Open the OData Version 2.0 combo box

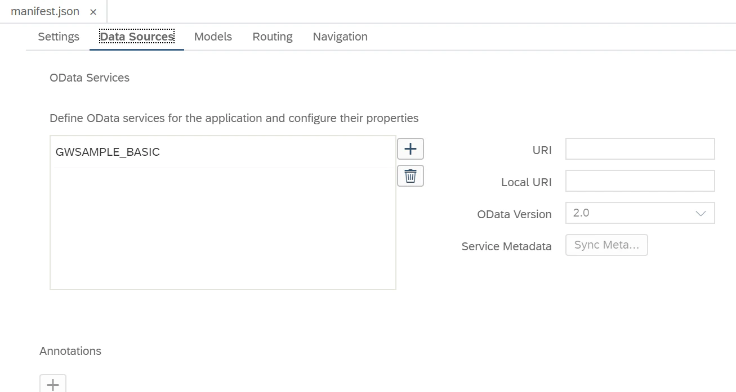pyautogui.click(x=640, y=213)
